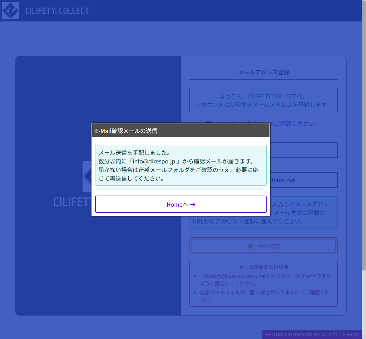366x339 pixels.
Task: Click the メールアドレス登録 heading
Action: (x=263, y=72)
